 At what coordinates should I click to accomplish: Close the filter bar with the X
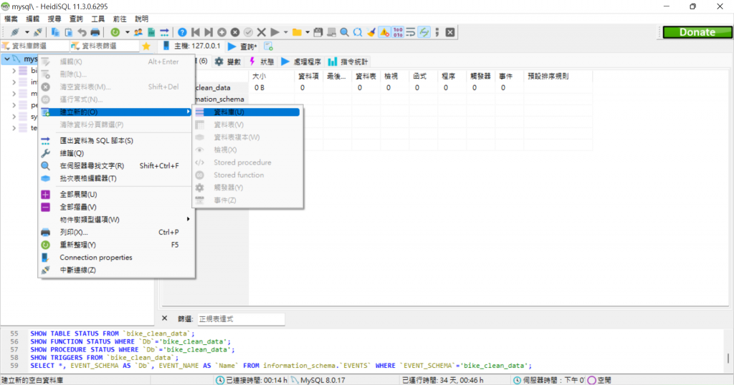point(164,318)
